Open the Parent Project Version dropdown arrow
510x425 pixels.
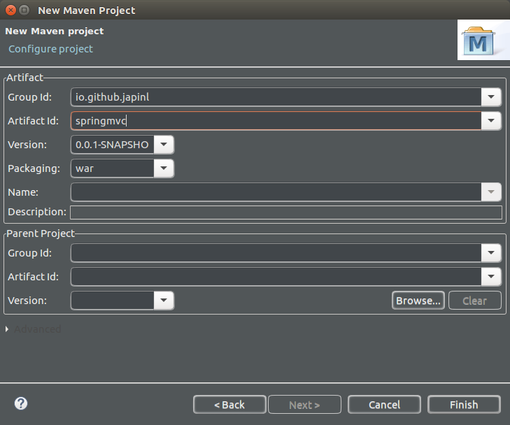164,301
